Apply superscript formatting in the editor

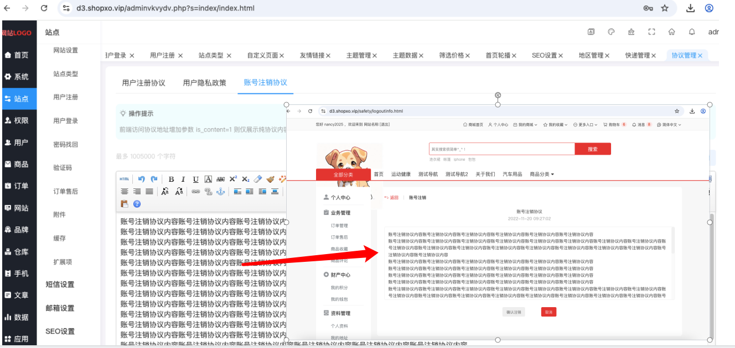click(233, 179)
